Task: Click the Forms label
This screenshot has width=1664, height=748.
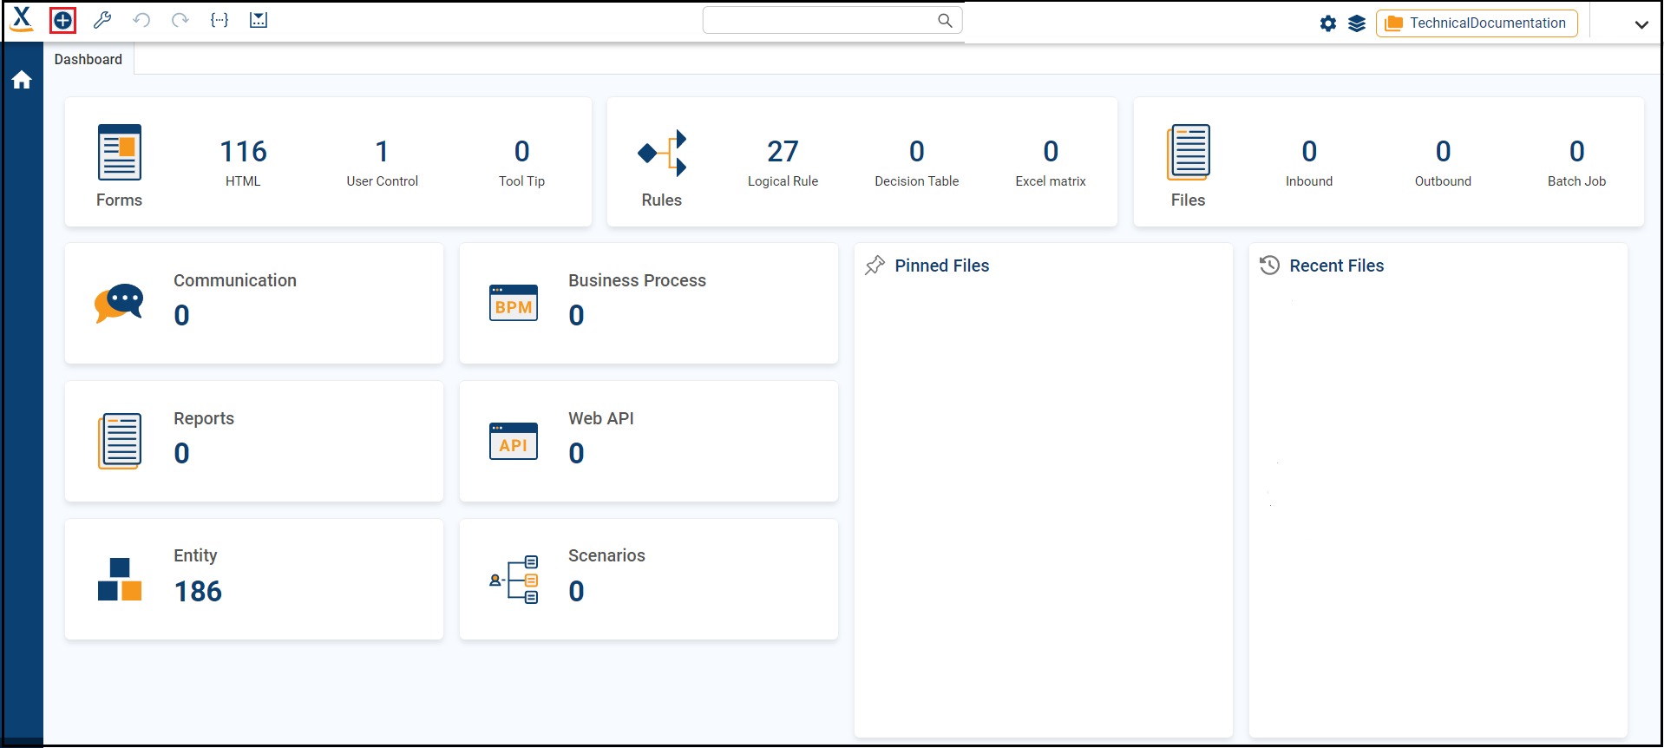Action: click(120, 200)
